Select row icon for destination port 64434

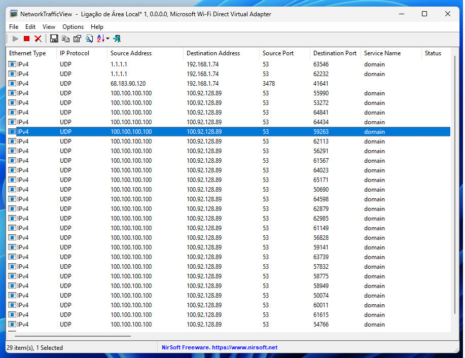12,122
